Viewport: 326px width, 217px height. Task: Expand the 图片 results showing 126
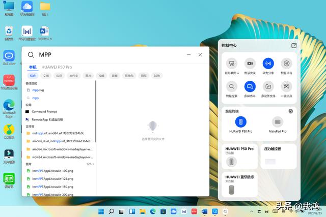[93, 164]
